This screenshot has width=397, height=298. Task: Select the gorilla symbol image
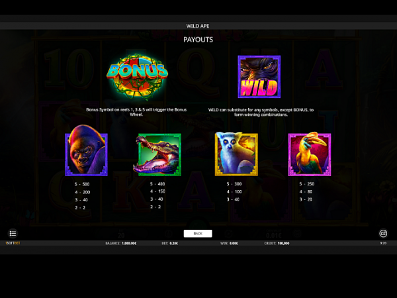(x=86, y=150)
